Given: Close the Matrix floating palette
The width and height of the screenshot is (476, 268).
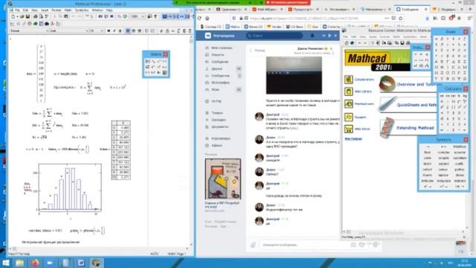Looking at the screenshot, I should pos(165,54).
